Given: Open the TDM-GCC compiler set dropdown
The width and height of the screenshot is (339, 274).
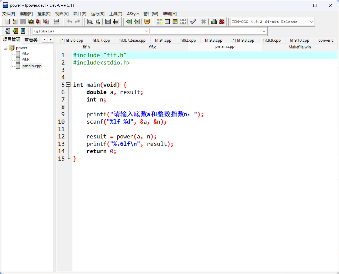Looking at the screenshot, I should pos(311,22).
